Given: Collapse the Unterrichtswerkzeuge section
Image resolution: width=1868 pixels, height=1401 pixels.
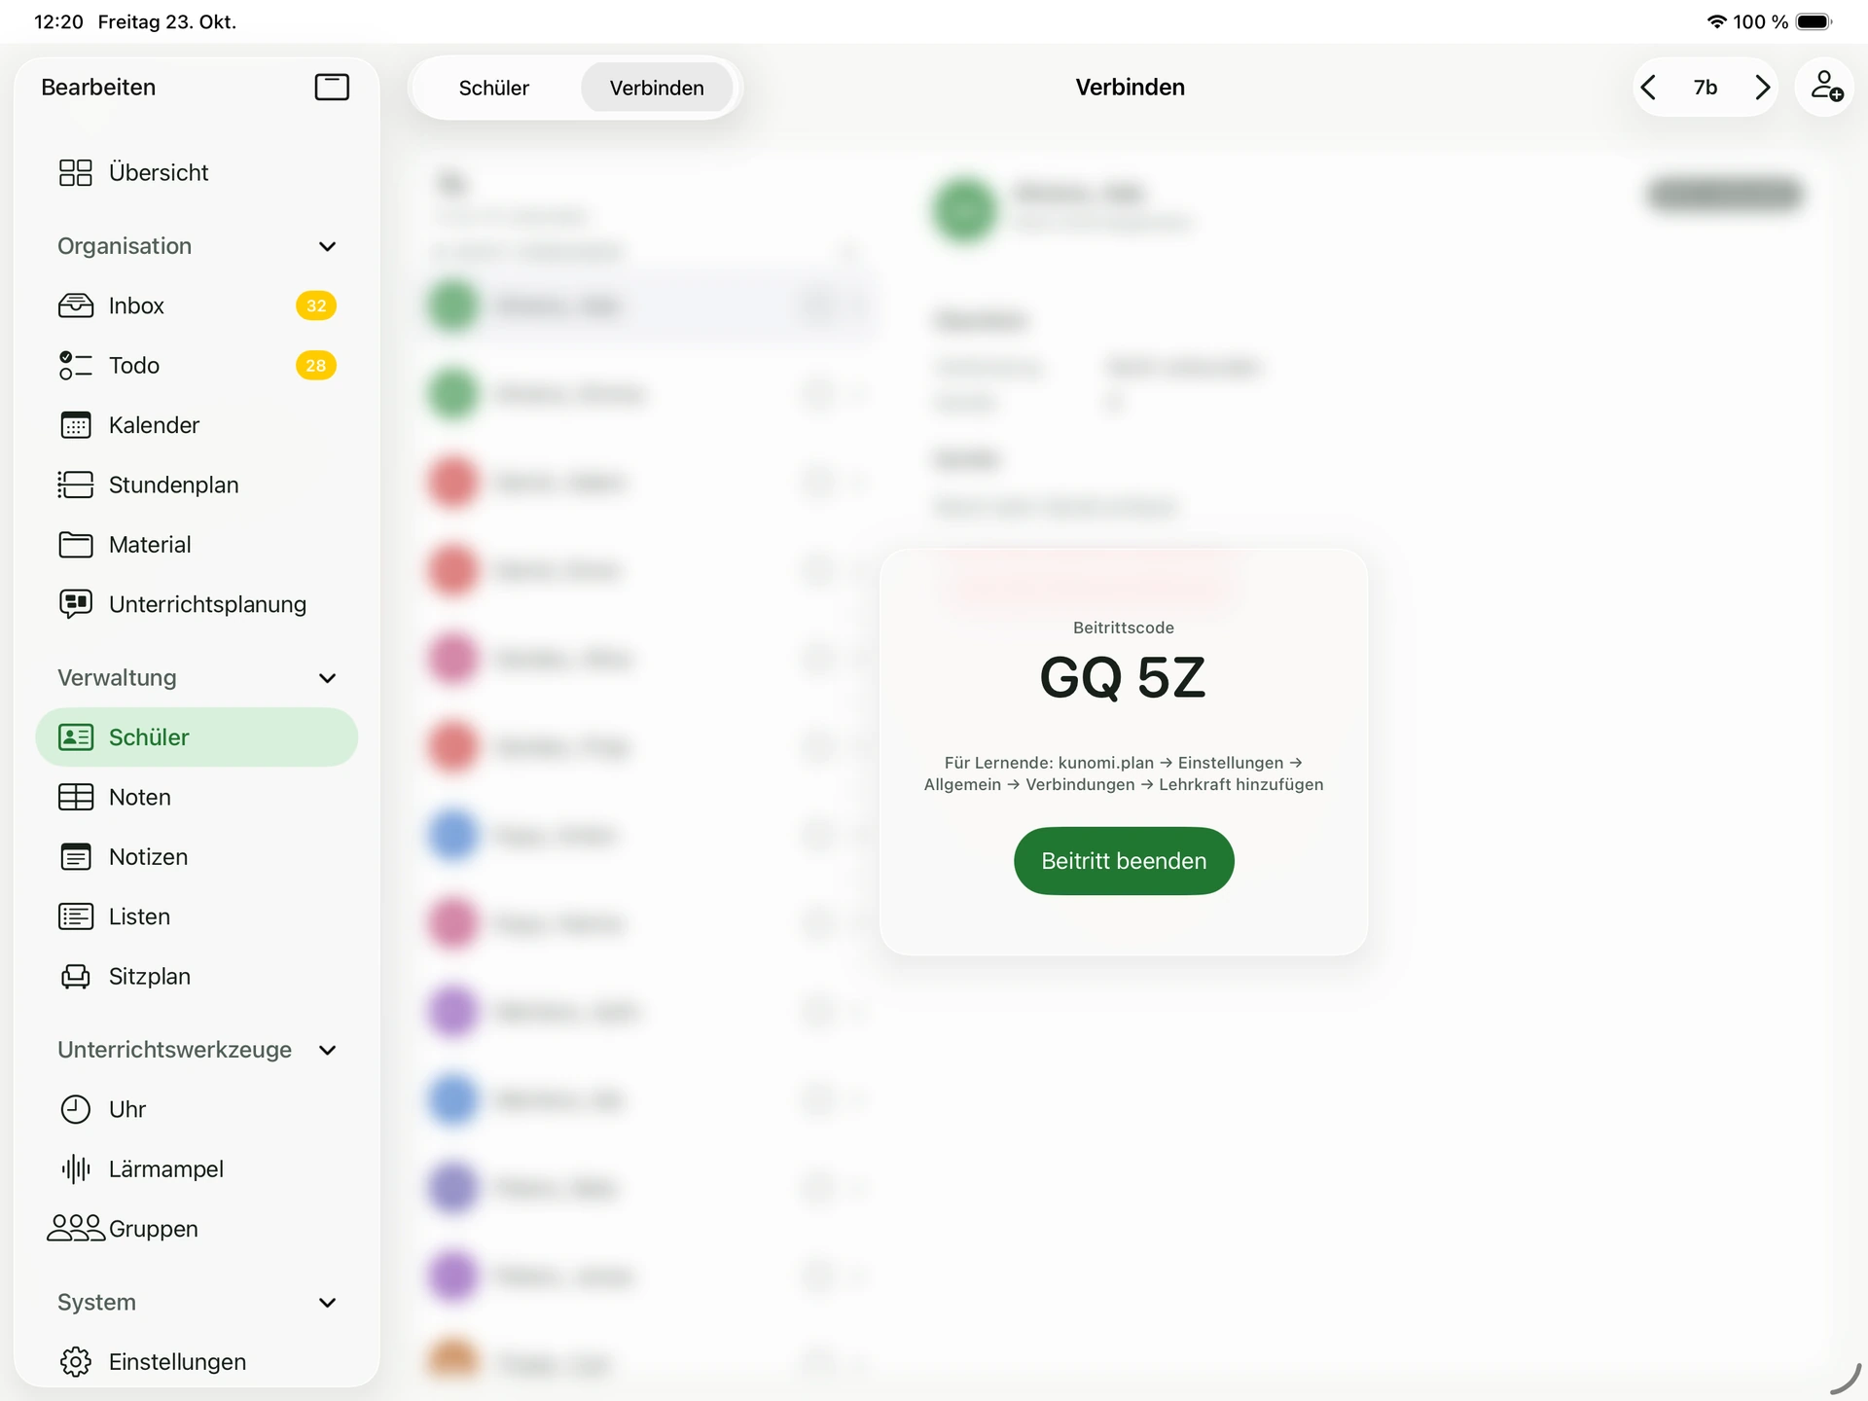Looking at the screenshot, I should coord(327,1050).
